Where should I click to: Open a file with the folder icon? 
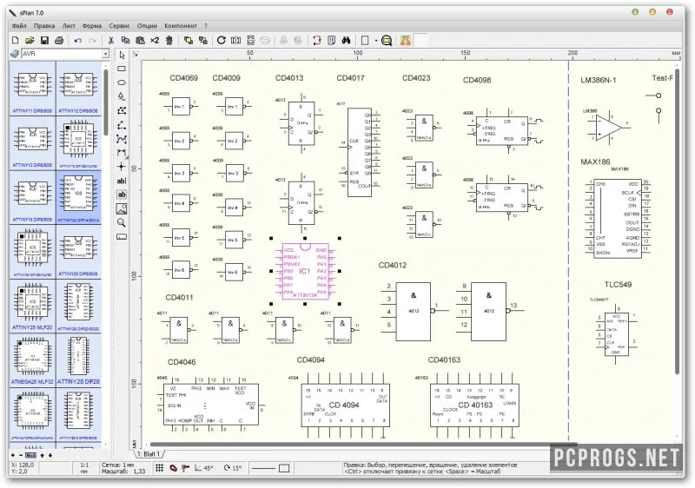(30, 40)
